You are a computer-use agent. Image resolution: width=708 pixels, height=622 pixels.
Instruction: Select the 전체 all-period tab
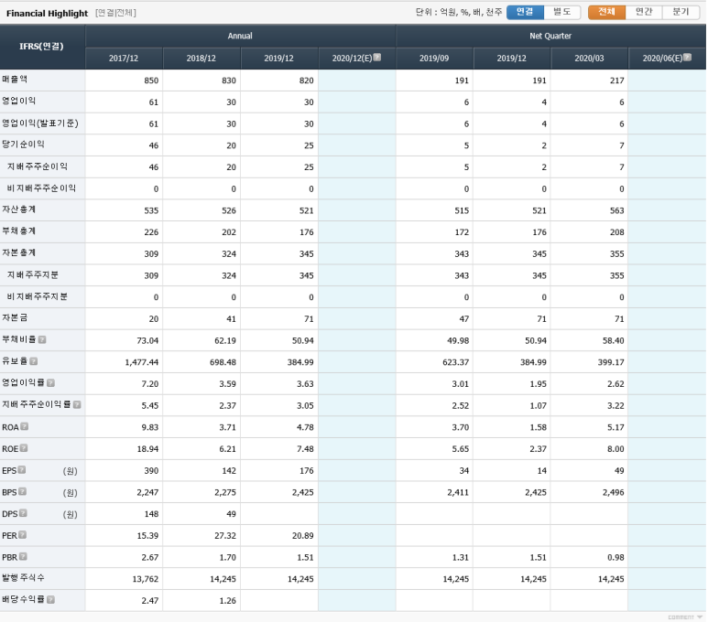click(x=607, y=12)
